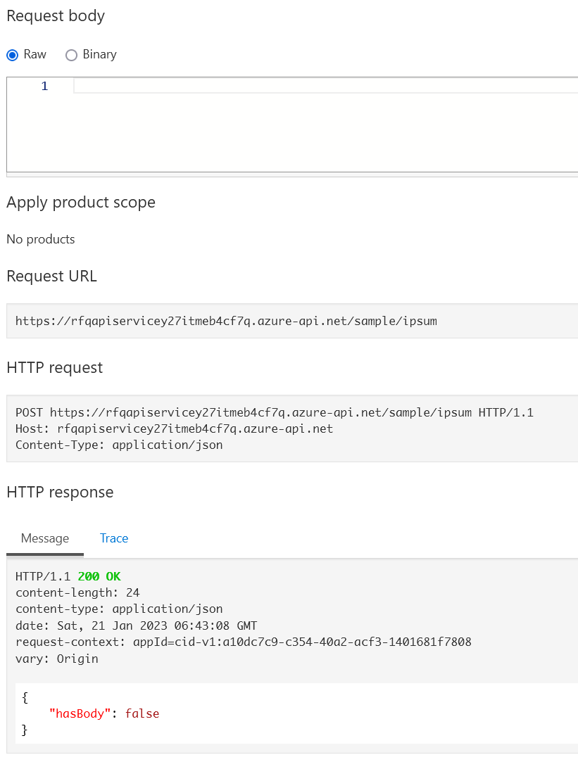Switch to the Message tab
Image resolution: width=578 pixels, height=762 pixels.
tap(44, 538)
